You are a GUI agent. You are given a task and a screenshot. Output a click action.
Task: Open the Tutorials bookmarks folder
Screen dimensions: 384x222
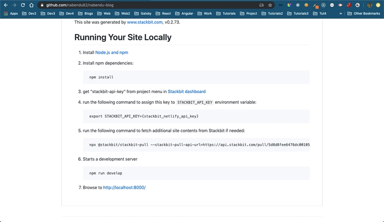point(226,13)
